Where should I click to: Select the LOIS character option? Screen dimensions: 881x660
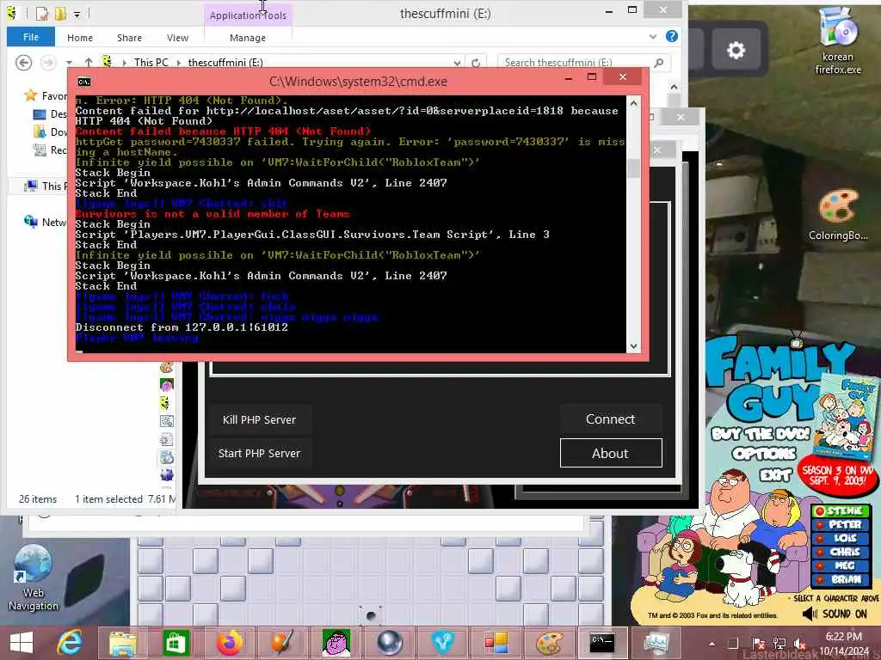tap(841, 538)
